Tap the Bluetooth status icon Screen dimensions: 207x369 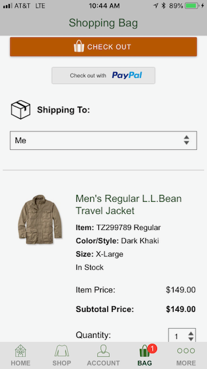click(x=163, y=6)
